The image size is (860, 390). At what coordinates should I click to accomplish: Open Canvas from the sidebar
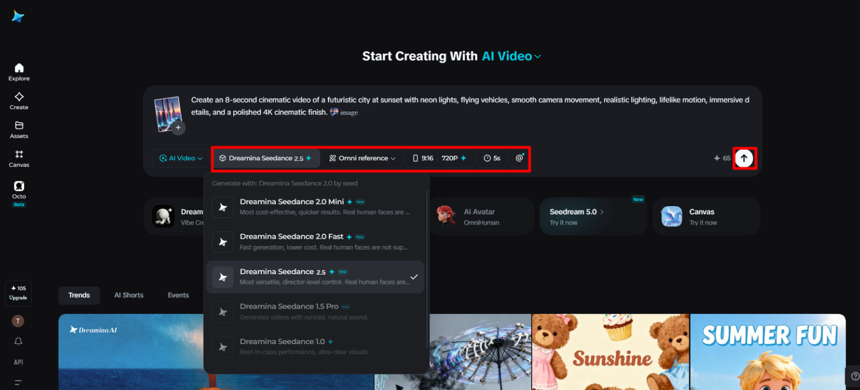point(19,159)
